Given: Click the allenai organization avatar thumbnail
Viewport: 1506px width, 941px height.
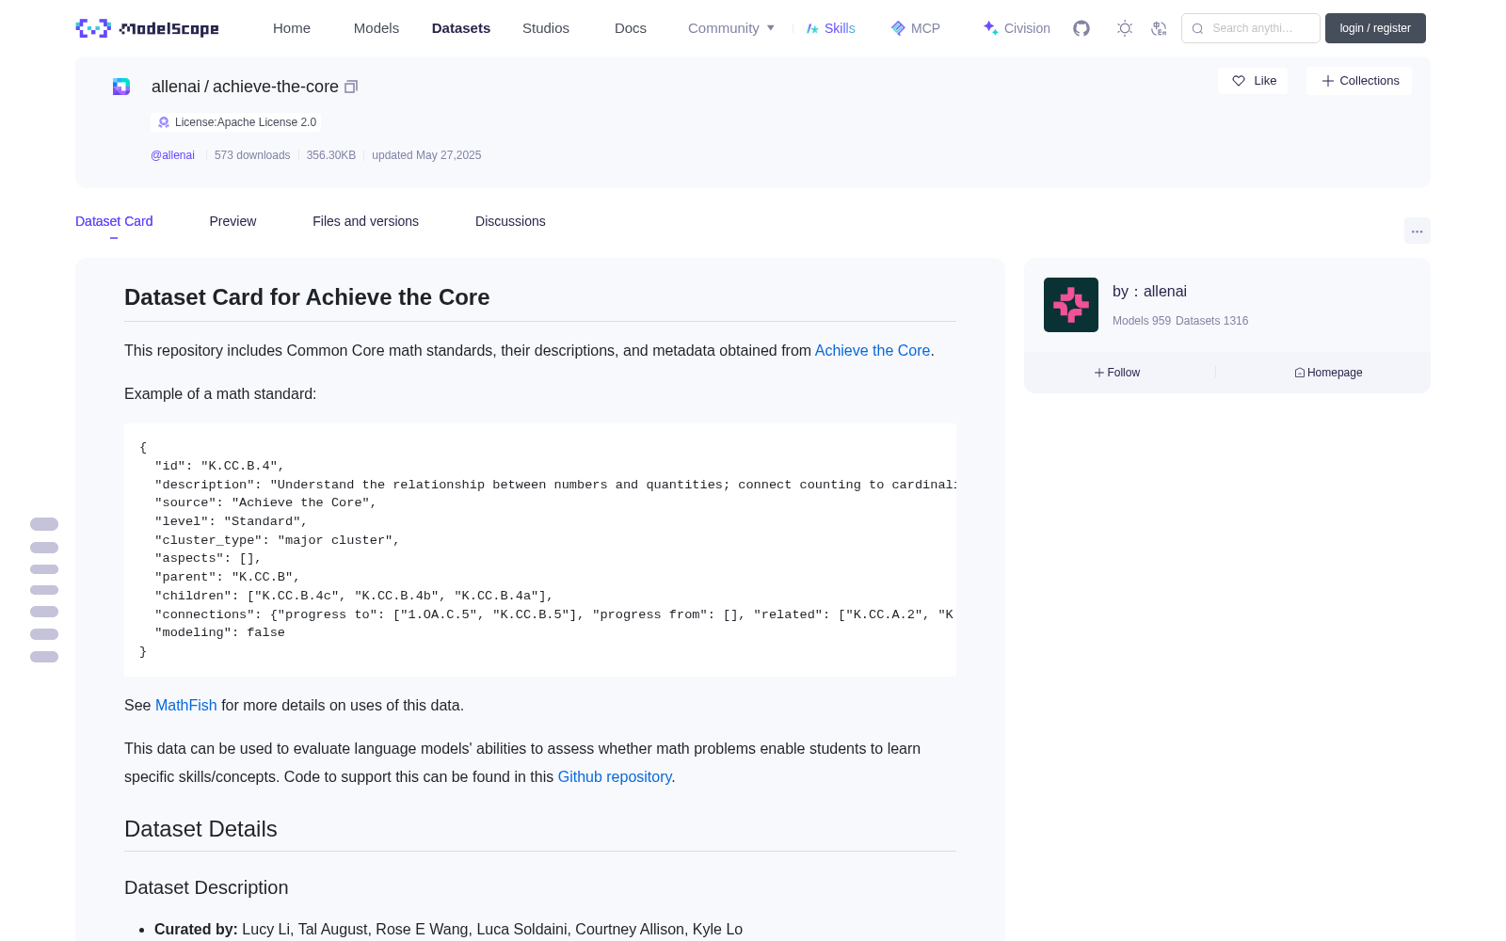Looking at the screenshot, I should [x=1071, y=305].
